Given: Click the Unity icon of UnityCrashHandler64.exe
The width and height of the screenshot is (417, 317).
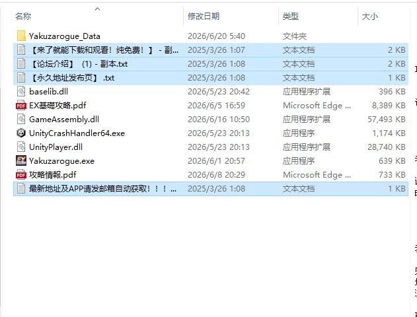Looking at the screenshot, I should (x=21, y=133).
